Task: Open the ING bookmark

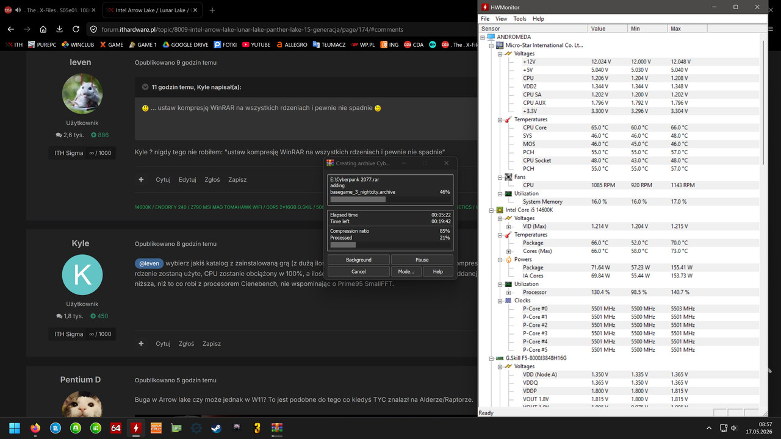Action: click(x=390, y=45)
